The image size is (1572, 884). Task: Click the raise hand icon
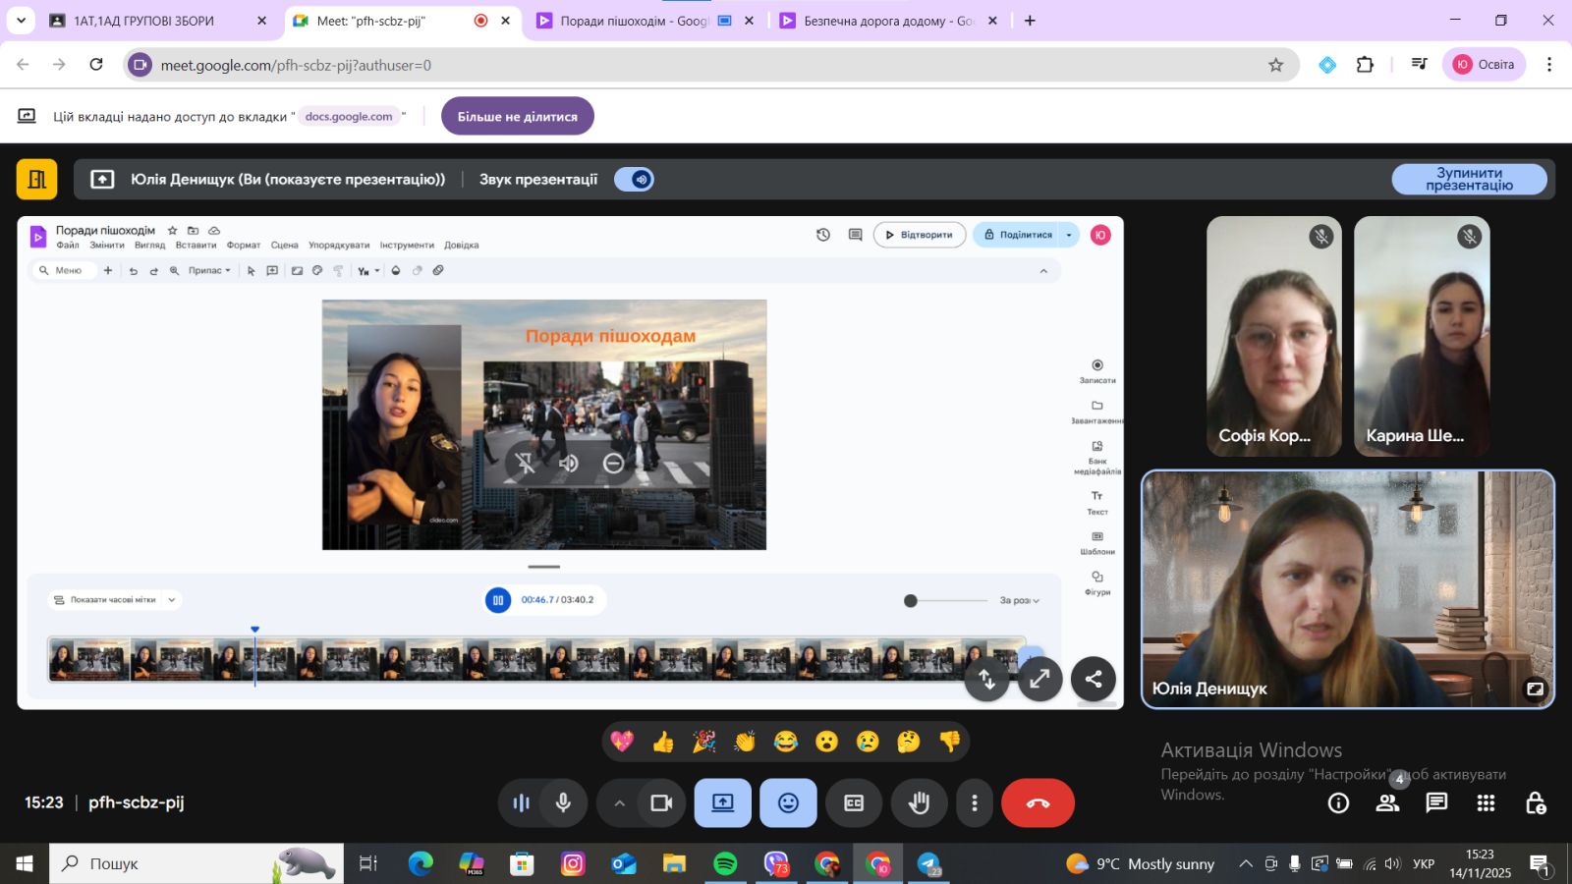tap(919, 803)
